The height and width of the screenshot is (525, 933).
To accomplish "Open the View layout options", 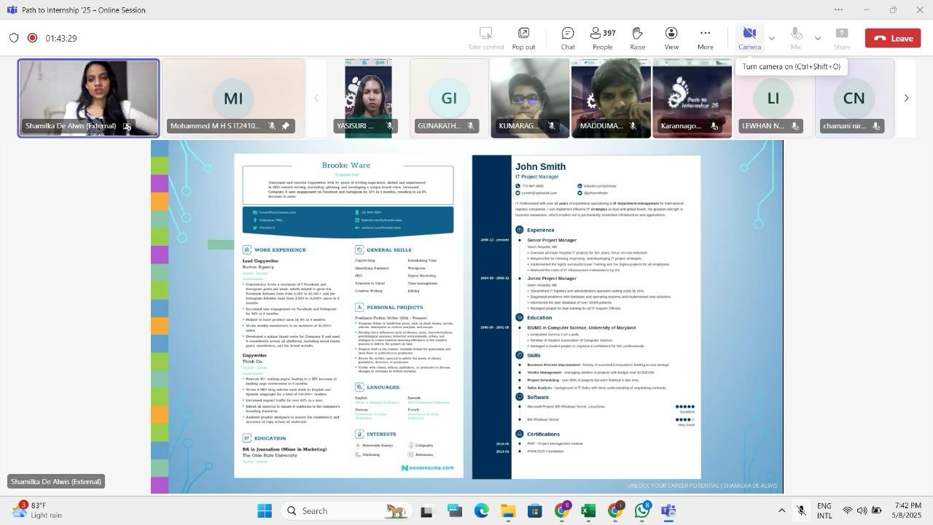I will (671, 38).
